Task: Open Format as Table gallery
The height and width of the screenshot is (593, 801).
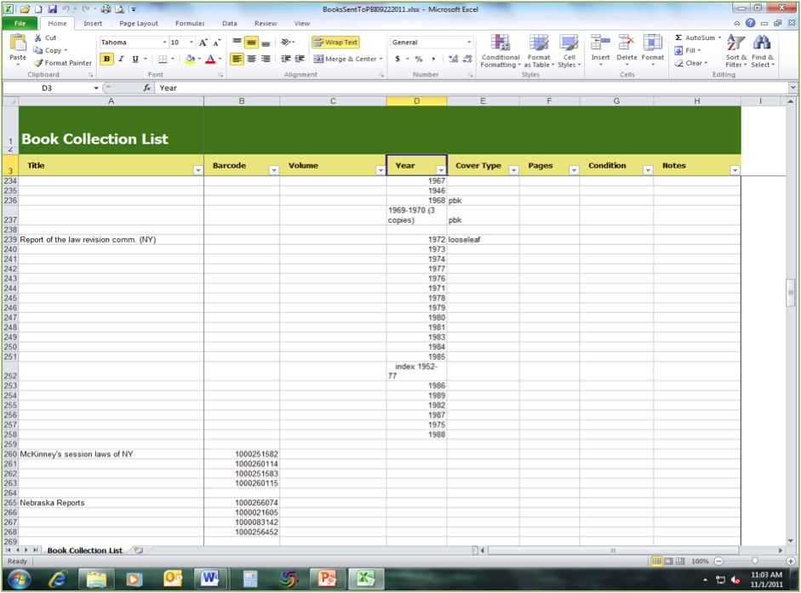Action: coord(538,44)
